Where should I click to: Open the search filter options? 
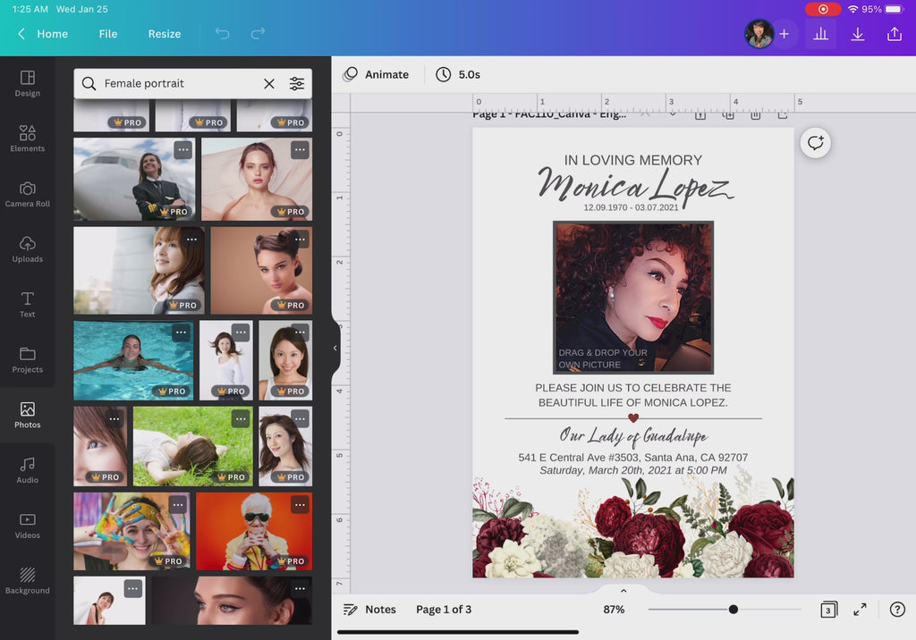(297, 83)
